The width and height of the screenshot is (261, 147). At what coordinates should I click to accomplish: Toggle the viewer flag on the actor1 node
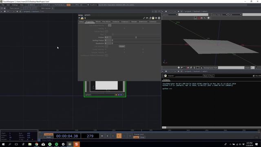click(123, 95)
